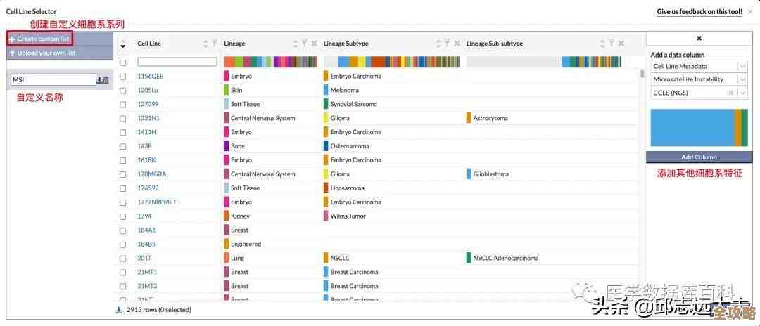Screen dimensions: 760x326
Task: Sort the Lineage column
Action: tap(295, 44)
